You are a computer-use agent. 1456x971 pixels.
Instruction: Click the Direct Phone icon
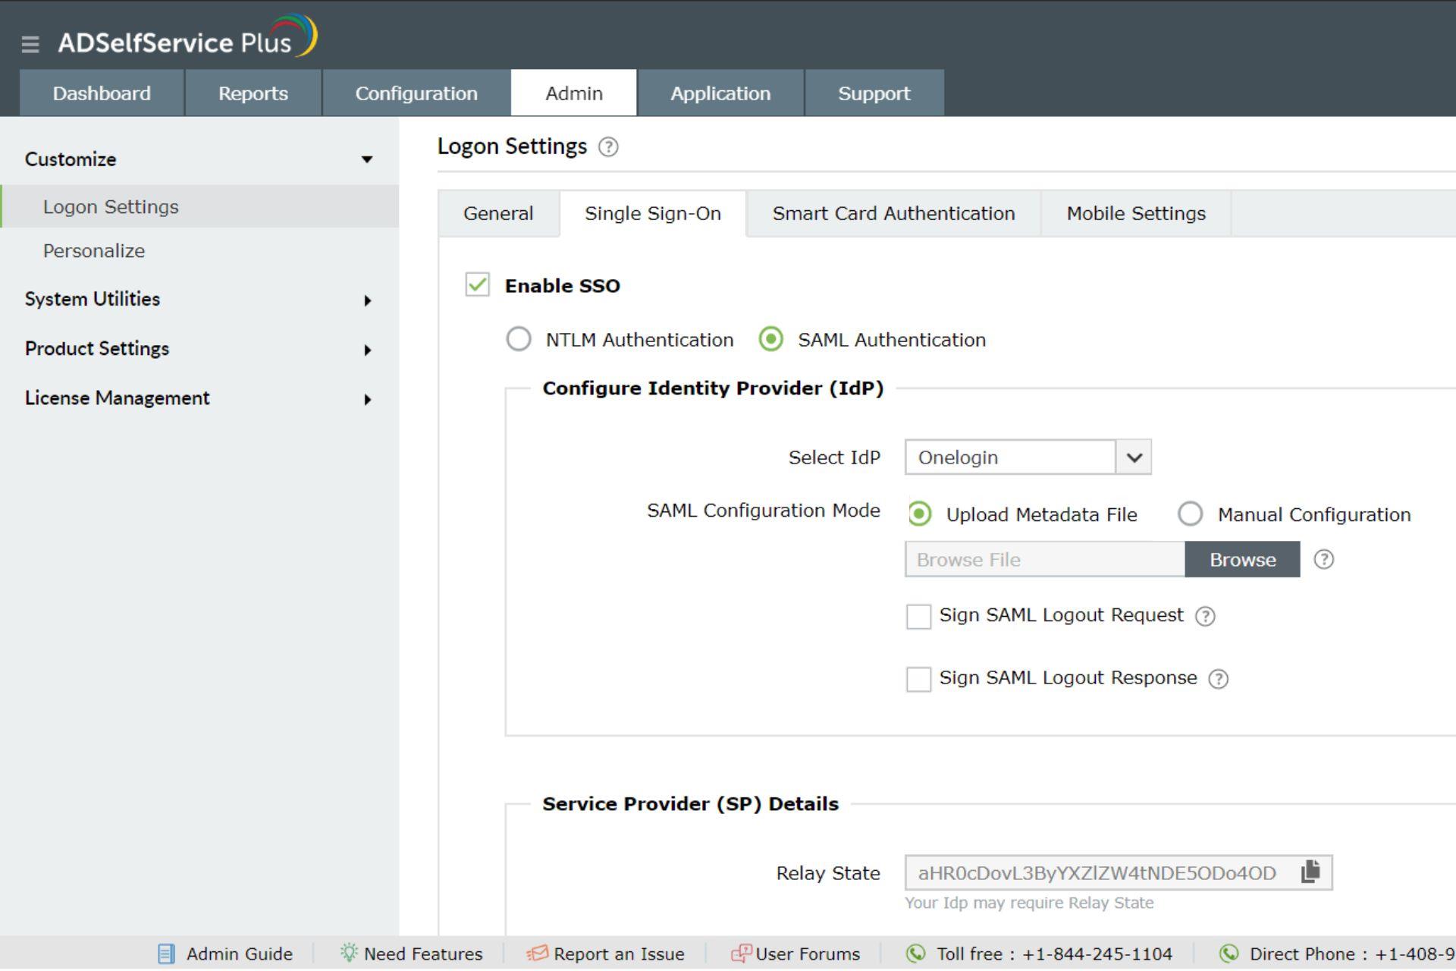coord(1228,954)
